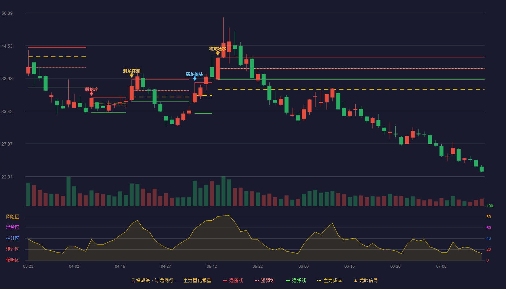Click the last green candlestick at far right
The height and width of the screenshot is (289, 506).
[x=481, y=169]
